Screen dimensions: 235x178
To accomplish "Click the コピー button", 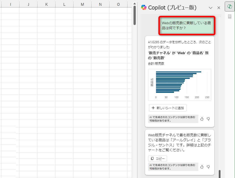I will 157,158.
